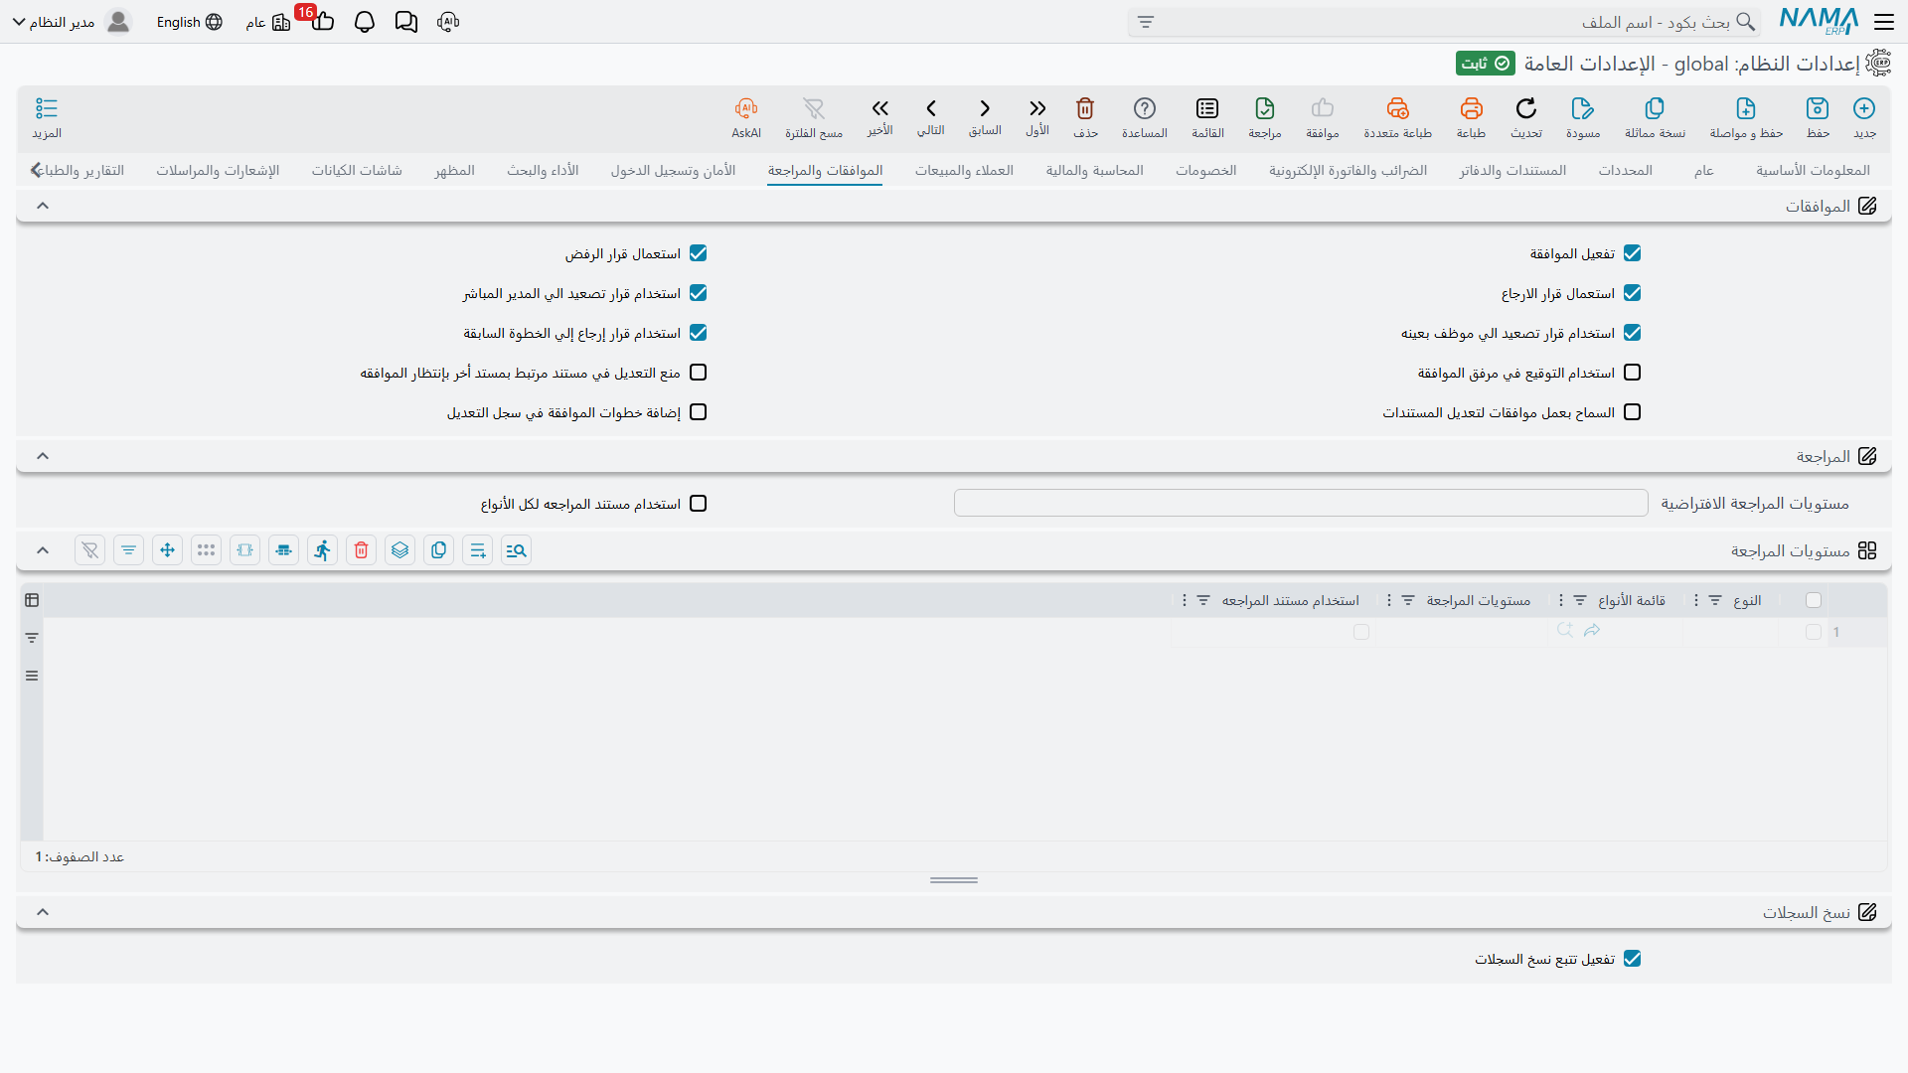Enable استخدام التوقيع في مرفق الموافقة
The image size is (1908, 1073).
pos(1633,373)
